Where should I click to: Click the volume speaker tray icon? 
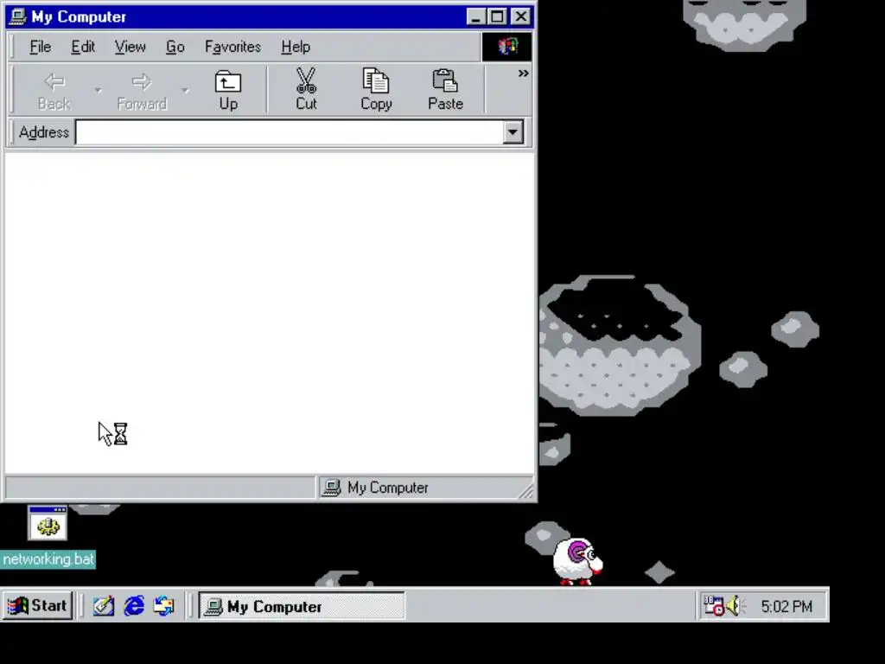(735, 606)
